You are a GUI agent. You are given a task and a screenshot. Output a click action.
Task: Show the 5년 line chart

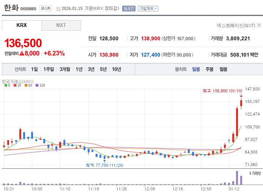(x=103, y=69)
